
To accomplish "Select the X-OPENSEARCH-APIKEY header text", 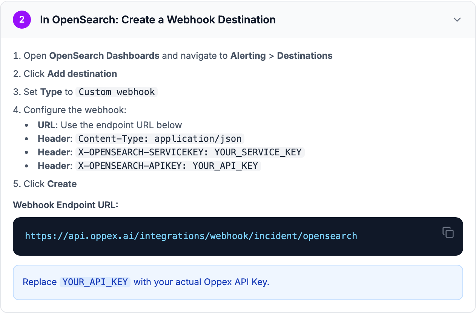I will 168,166.
